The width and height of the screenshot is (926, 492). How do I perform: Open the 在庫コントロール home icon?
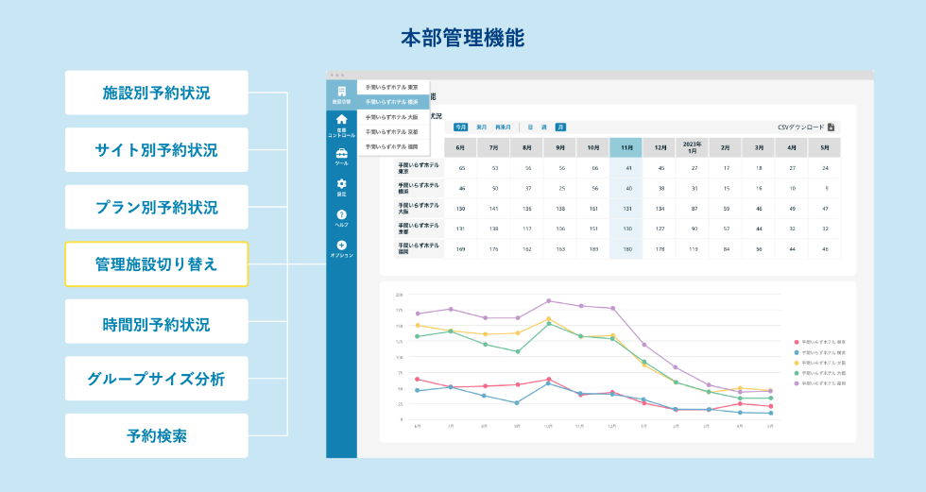point(341,120)
